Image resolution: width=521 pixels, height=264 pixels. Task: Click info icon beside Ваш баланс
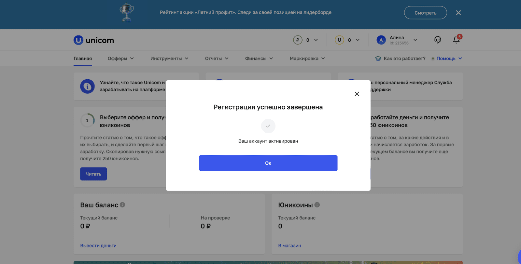pos(122,205)
